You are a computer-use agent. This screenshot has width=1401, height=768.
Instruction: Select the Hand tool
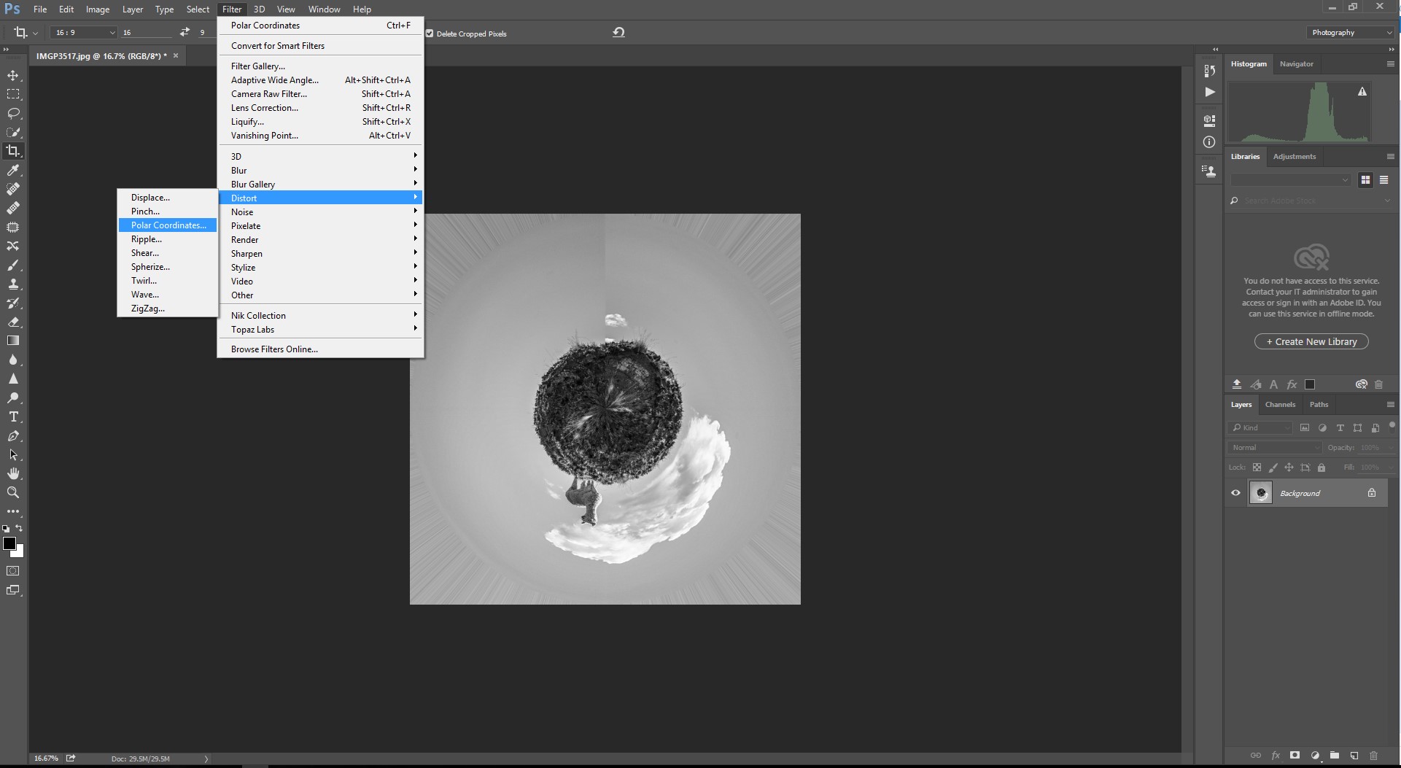[x=13, y=473]
